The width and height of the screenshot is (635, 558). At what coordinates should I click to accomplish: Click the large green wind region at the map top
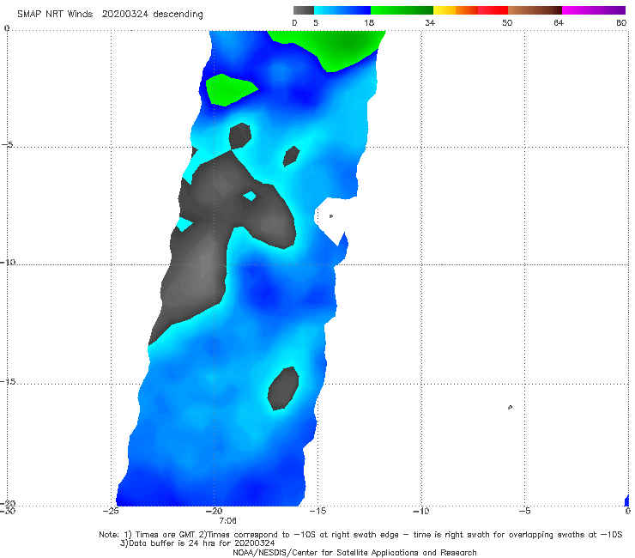[332, 48]
